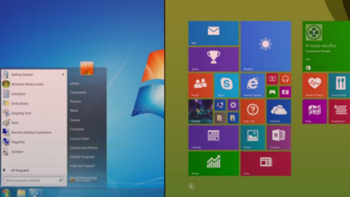Click the Windows 7 Start orb
Image resolution: width=350 pixels, height=197 pixels.
[x=6, y=193]
